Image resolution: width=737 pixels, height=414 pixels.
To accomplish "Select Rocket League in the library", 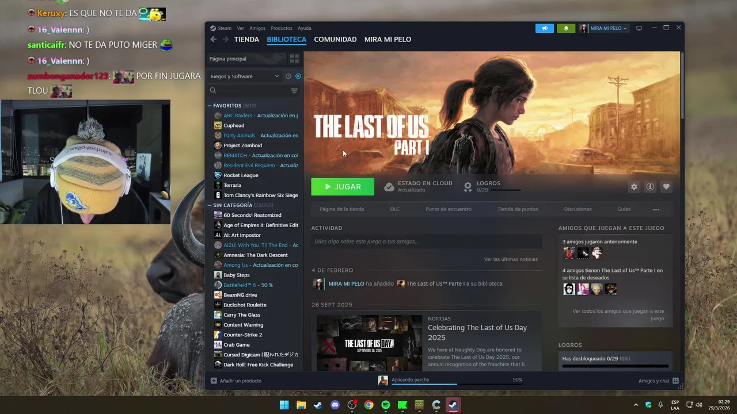I will pyautogui.click(x=241, y=175).
